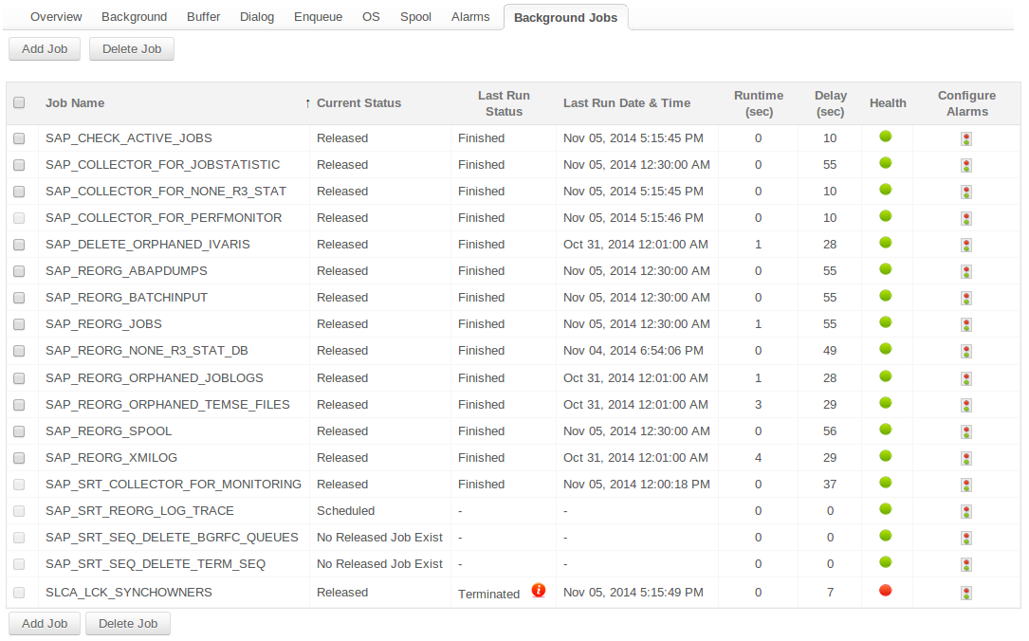Sort by Last Run Status header

point(504,103)
